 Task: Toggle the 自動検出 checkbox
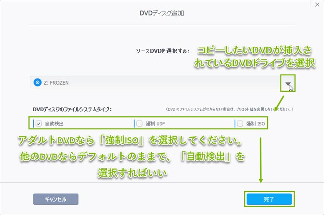(39, 124)
